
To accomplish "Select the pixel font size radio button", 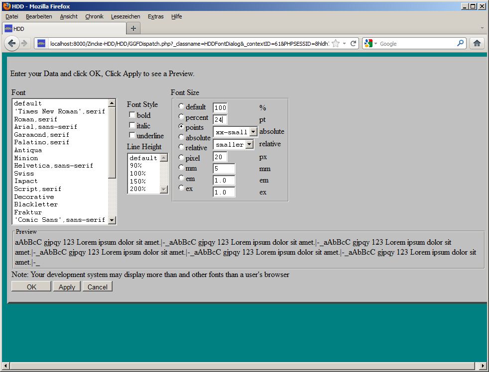I will tap(181, 158).
